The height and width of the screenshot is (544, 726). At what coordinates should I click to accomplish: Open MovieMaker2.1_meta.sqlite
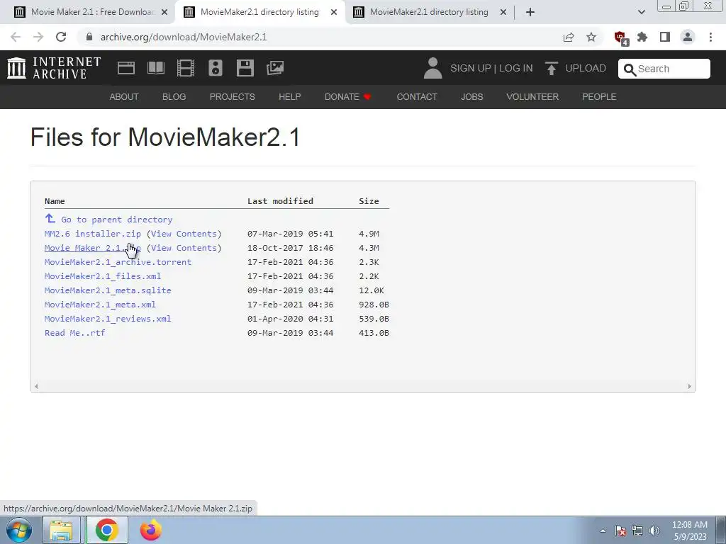coord(108,290)
